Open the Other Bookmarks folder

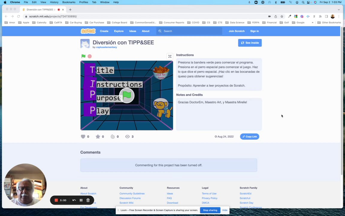(x=329, y=22)
